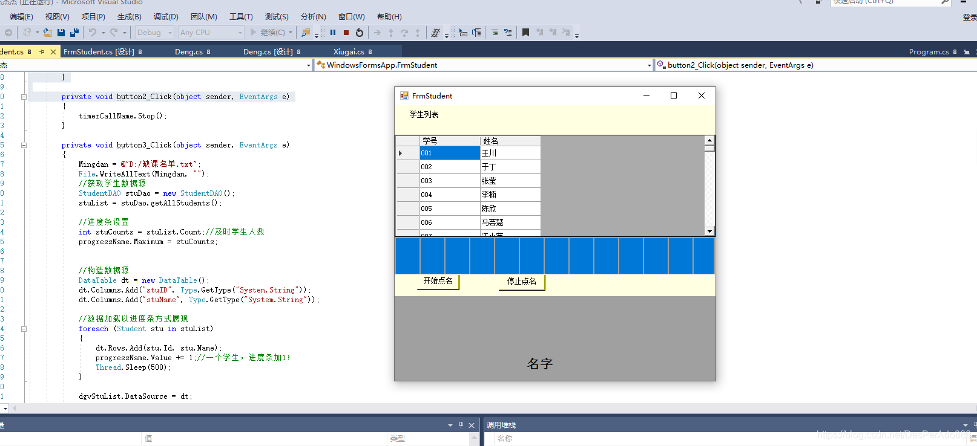Click the Step Over icon

[404, 33]
